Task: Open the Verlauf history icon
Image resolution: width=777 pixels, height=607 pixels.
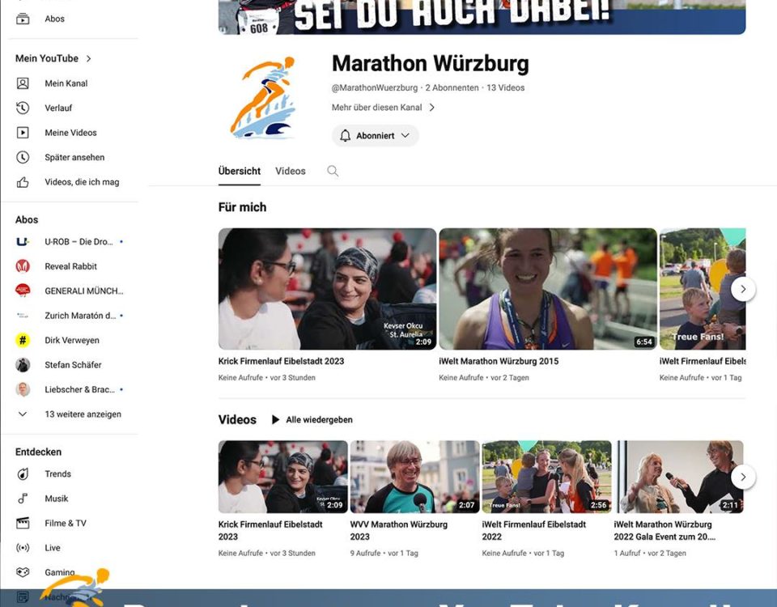Action: pos(23,108)
